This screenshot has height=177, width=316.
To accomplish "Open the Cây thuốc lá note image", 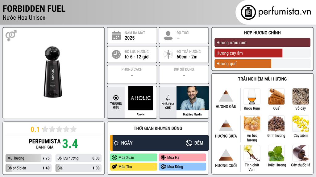I will coord(301,153).
